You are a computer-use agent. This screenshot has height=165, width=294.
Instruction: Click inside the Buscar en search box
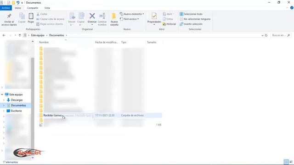281,35
